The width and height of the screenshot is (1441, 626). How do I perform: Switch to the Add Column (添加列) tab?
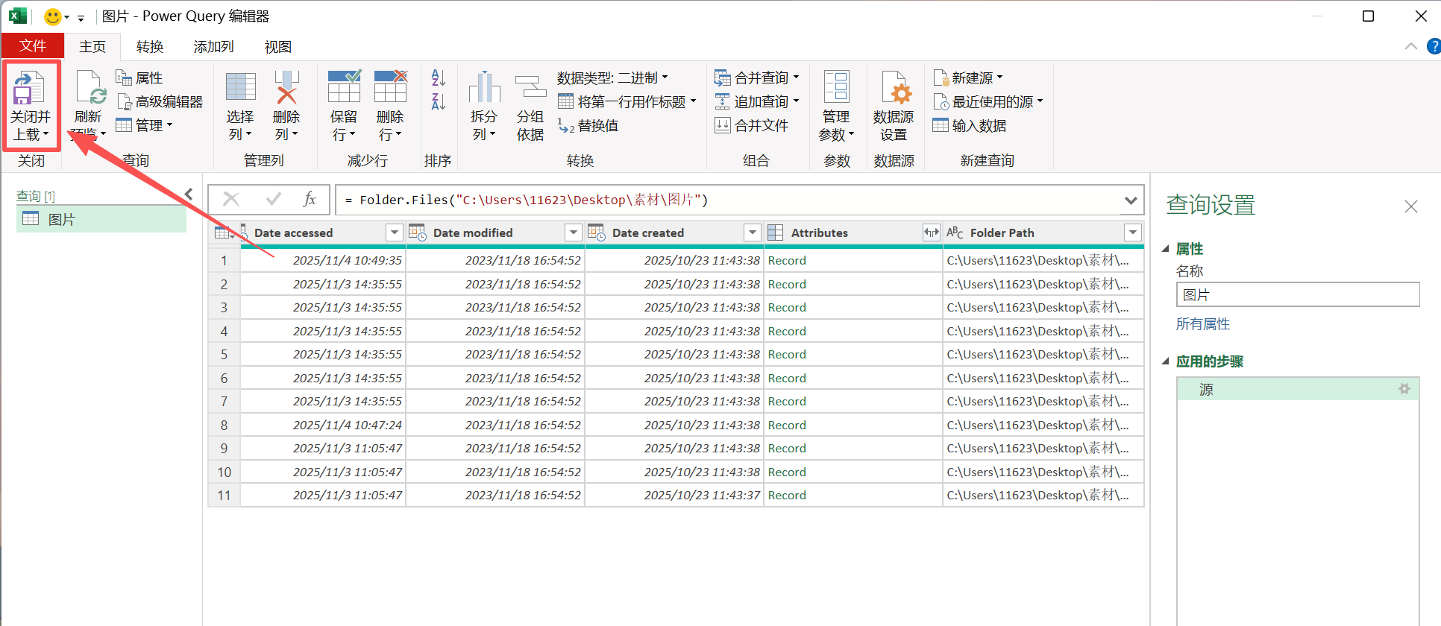pos(214,46)
